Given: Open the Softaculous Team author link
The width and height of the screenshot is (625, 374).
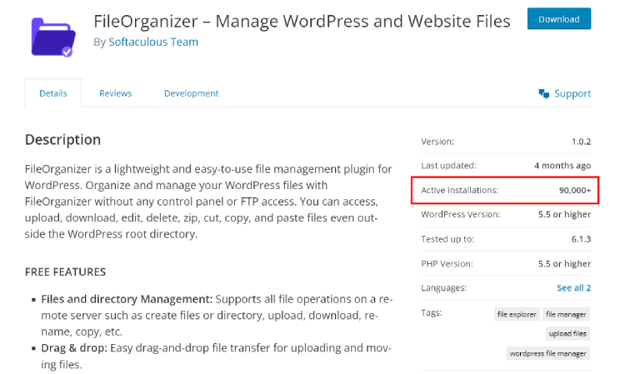Looking at the screenshot, I should [153, 42].
